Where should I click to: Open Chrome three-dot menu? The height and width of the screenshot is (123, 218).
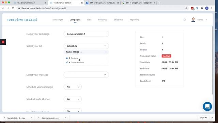(212, 8)
